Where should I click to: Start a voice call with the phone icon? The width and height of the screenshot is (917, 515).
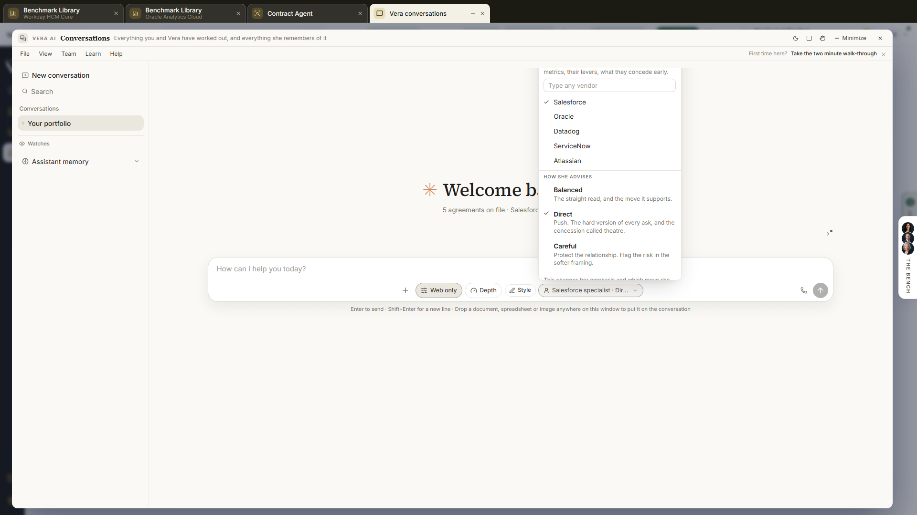pyautogui.click(x=804, y=290)
